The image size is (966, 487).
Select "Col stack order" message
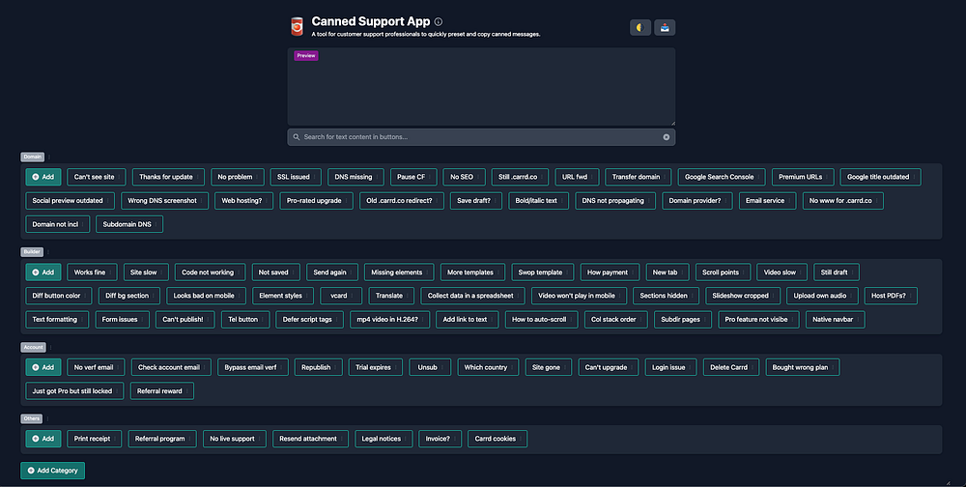coord(616,319)
